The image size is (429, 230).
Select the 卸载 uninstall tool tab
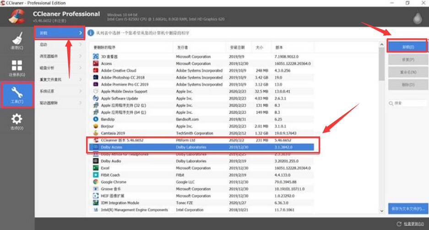pos(60,33)
